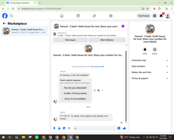
Task: Click chat scroll down arrow
Action: click(126, 123)
